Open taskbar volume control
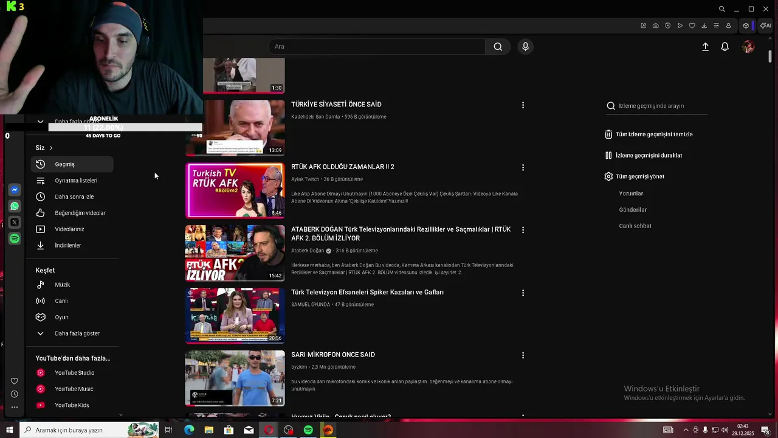The image size is (778, 438). [x=725, y=430]
